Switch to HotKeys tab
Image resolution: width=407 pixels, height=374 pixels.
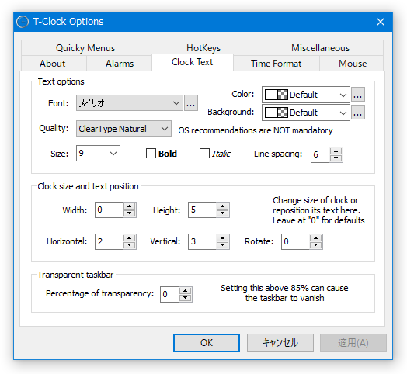point(203,48)
